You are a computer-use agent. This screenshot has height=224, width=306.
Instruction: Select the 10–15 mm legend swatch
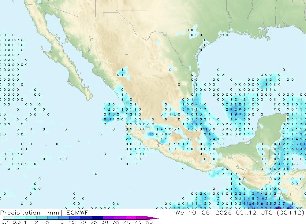click(64, 218)
